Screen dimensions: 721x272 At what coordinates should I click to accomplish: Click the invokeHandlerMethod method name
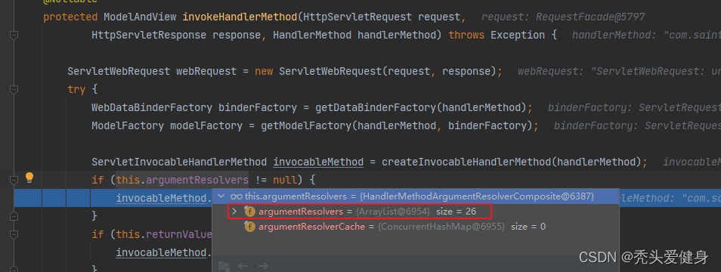[240, 17]
